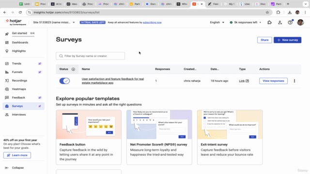Sort by Date column header
The image size is (310, 174).
pos(215,69)
